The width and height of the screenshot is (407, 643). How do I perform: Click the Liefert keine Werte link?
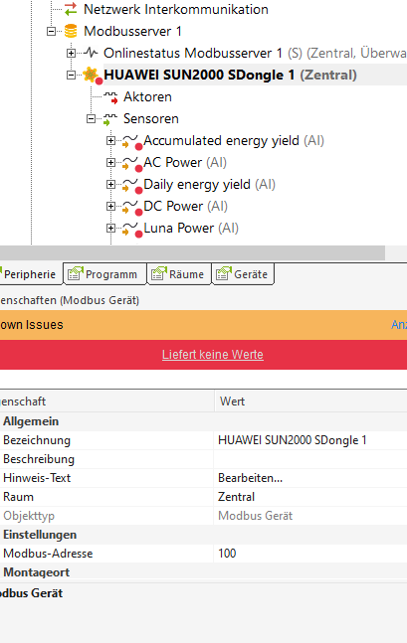pos(213,355)
